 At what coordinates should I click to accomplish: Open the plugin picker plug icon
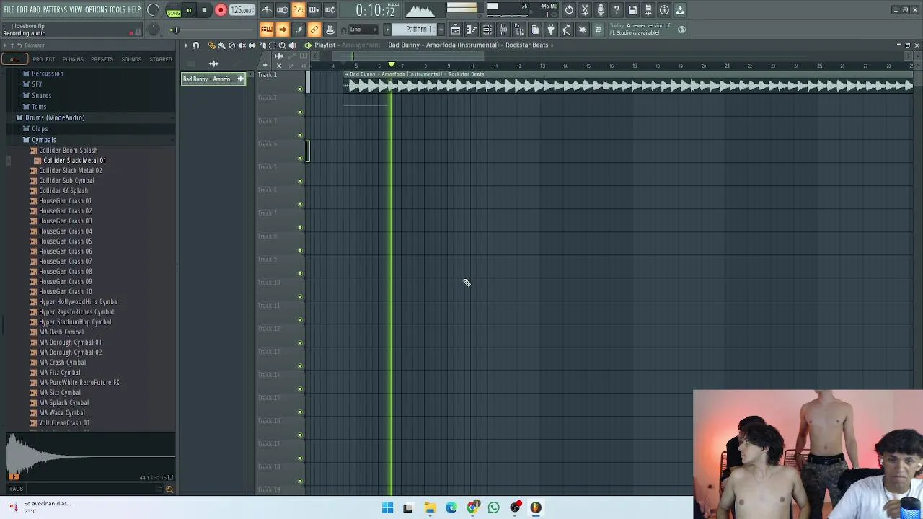tap(551, 30)
